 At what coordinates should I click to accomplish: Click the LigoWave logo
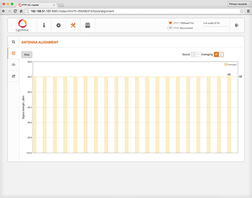point(22,25)
